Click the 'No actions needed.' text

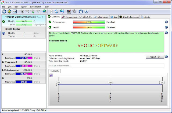coord(58,41)
